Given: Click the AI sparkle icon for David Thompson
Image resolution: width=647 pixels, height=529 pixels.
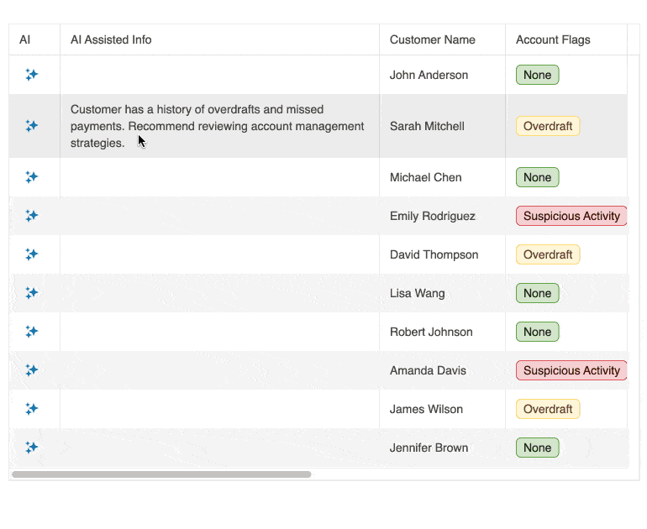Looking at the screenshot, I should tap(32, 254).
